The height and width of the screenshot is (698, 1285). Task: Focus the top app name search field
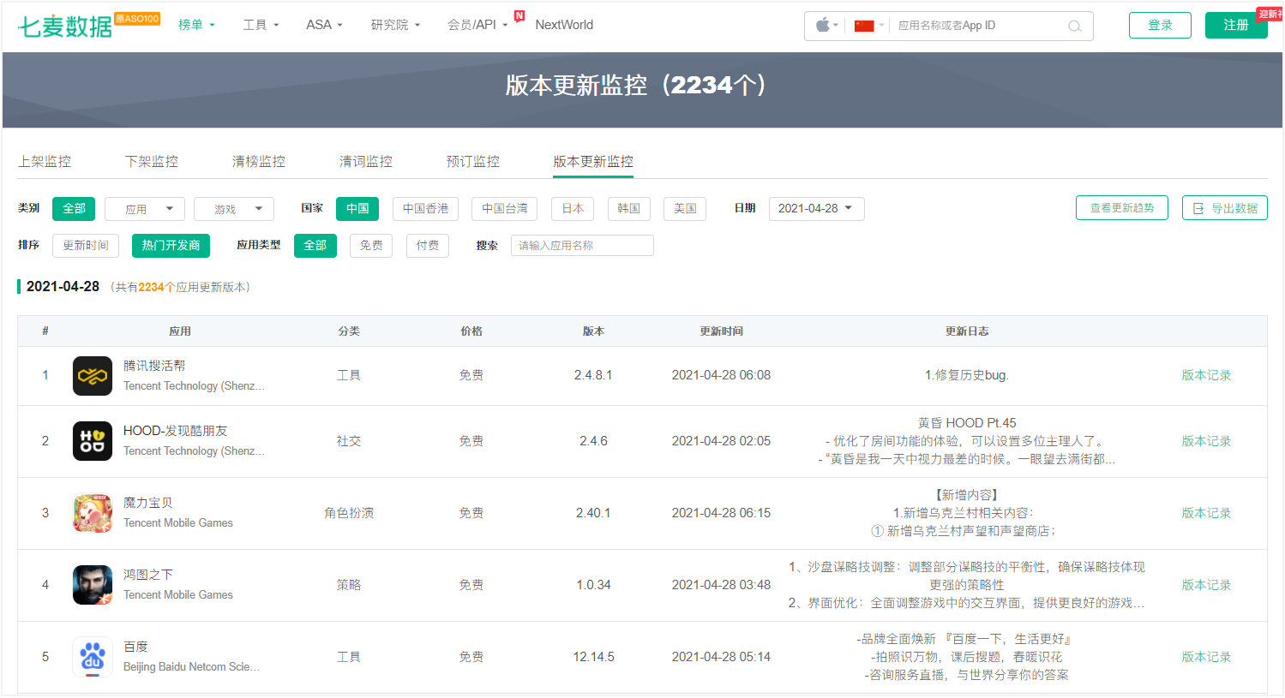[x=977, y=26]
